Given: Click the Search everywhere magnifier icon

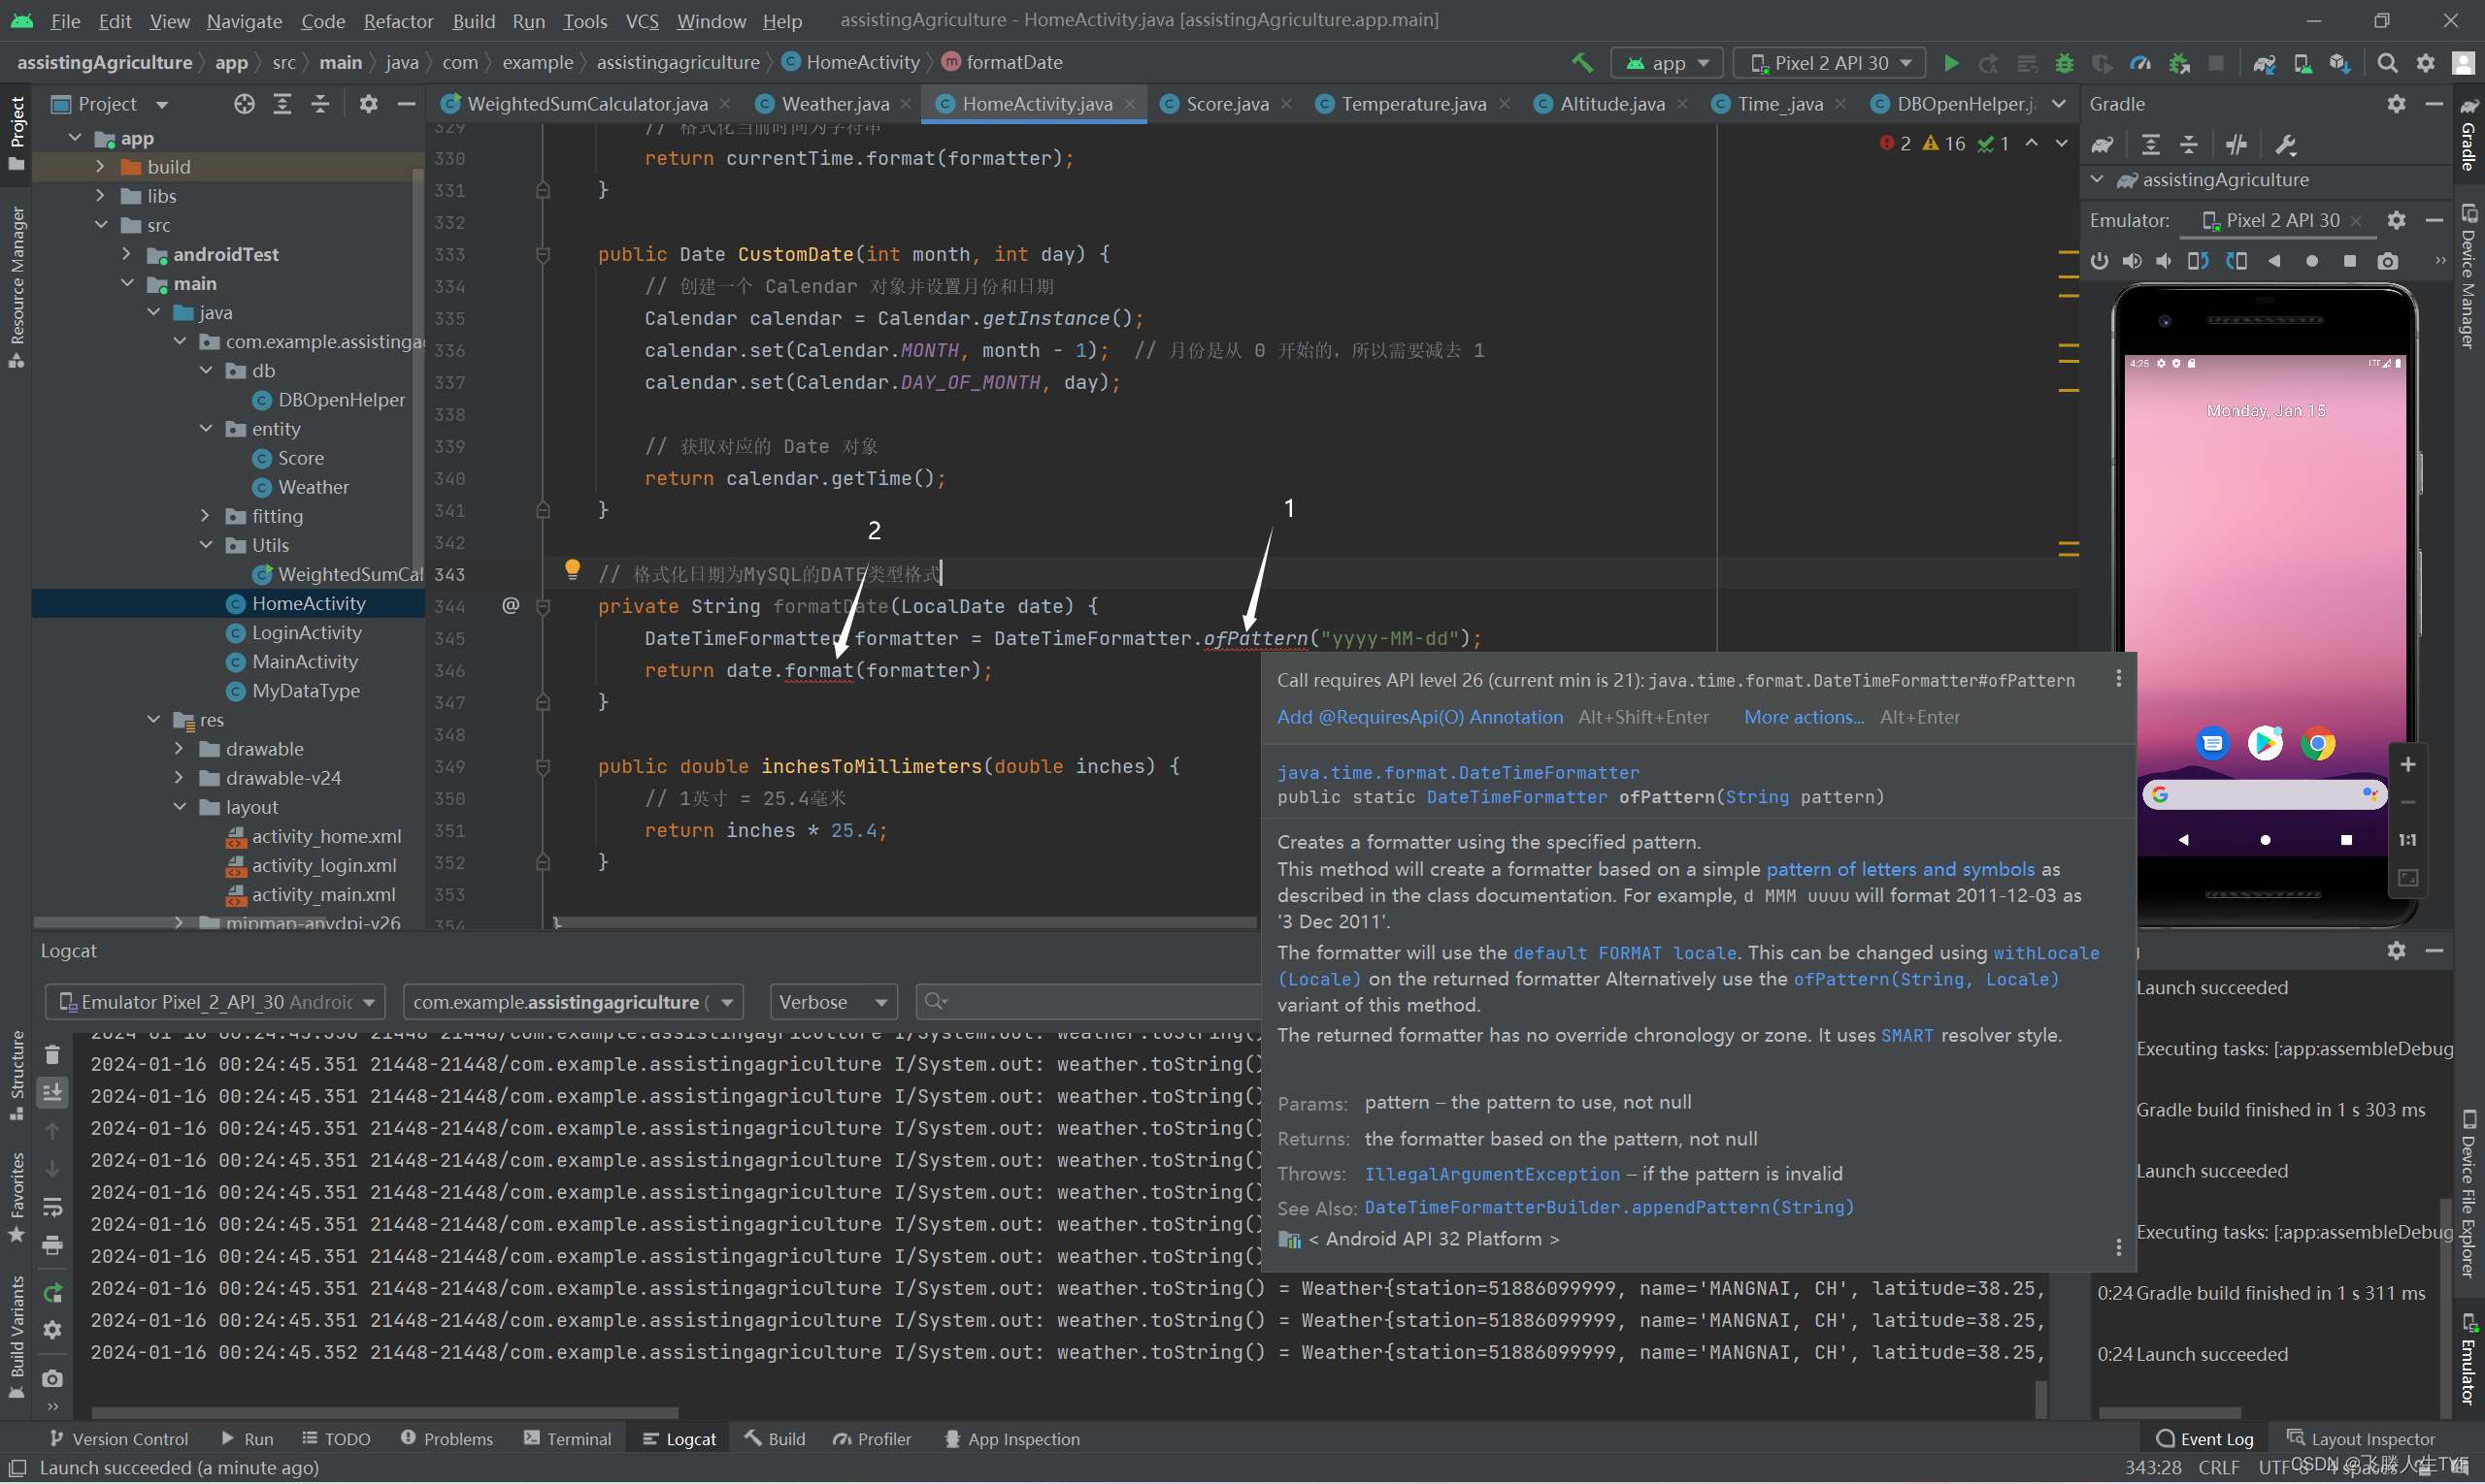Looking at the screenshot, I should click(2388, 64).
